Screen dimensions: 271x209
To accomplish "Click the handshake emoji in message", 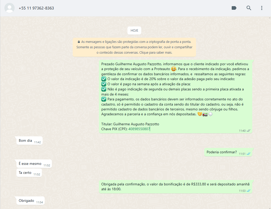I will pyautogui.click(x=200, y=114).
